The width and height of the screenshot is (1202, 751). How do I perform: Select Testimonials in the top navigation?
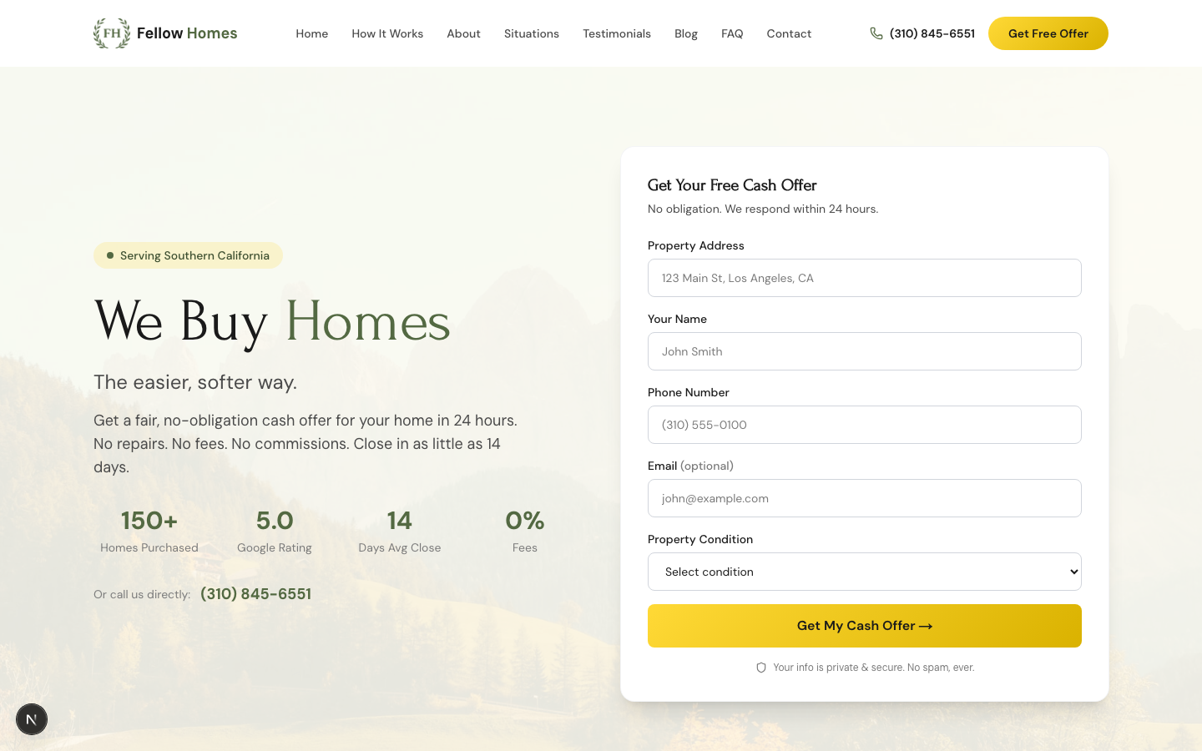617,33
